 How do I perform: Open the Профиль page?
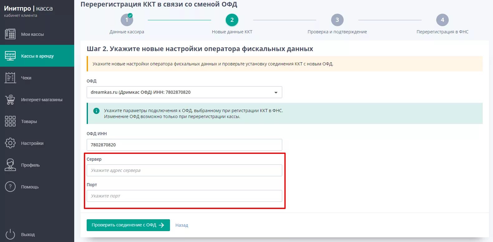click(37, 165)
